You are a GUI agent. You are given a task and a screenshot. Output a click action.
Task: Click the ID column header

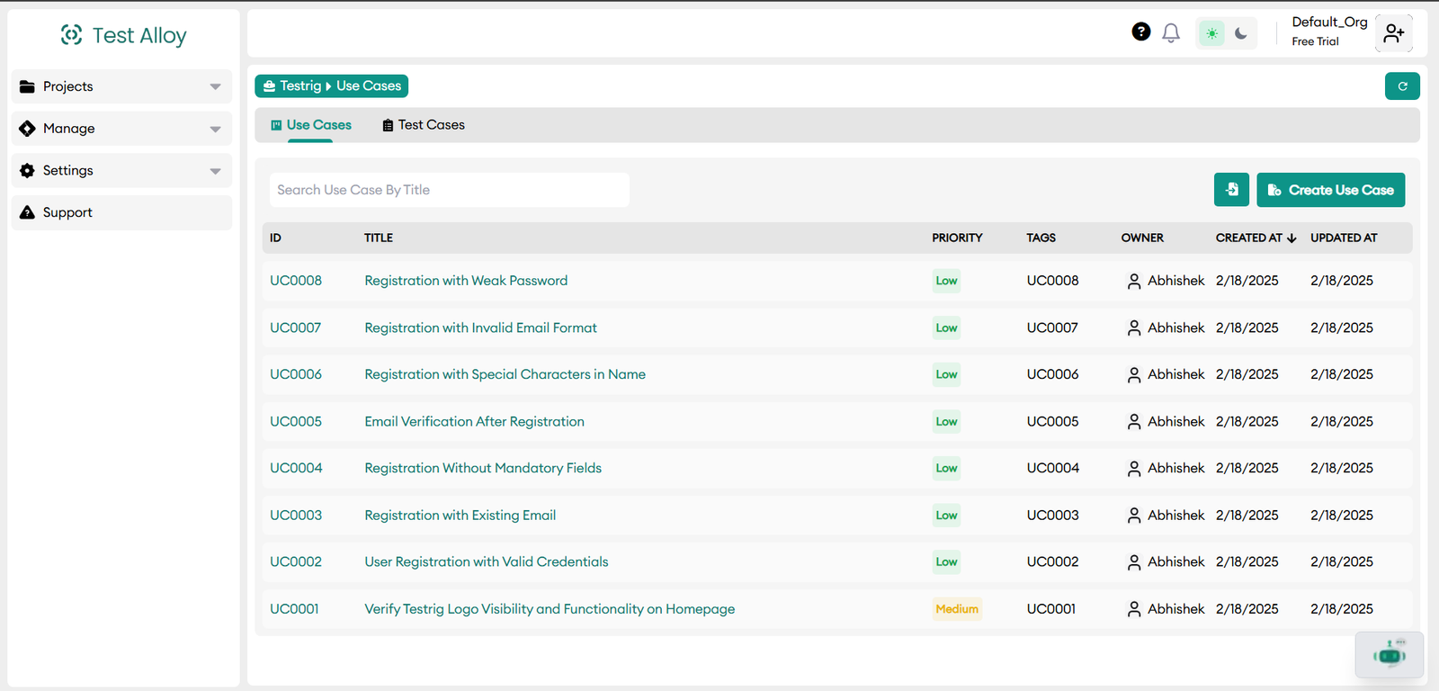click(x=275, y=238)
